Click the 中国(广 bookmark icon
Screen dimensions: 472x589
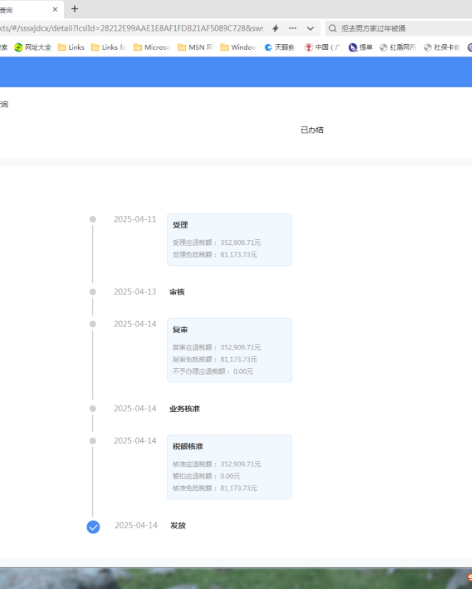(x=308, y=47)
